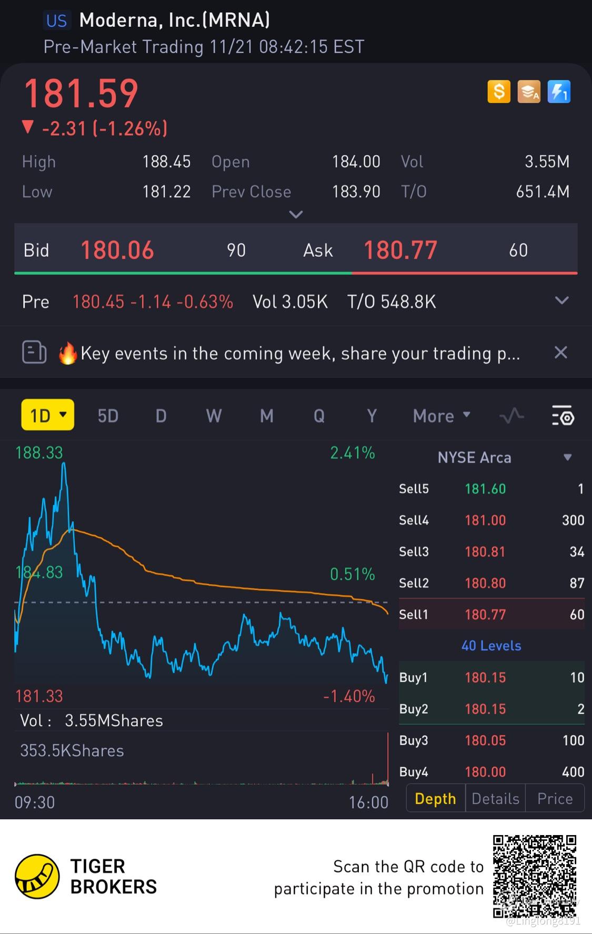Tap the T/O value 651.4M
This screenshot has height=934, width=592.
coord(543,192)
